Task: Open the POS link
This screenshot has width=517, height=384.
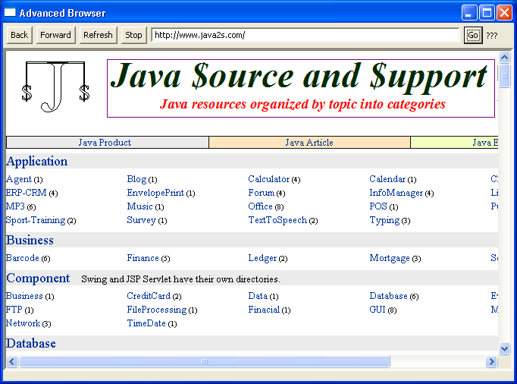Action: pos(378,206)
